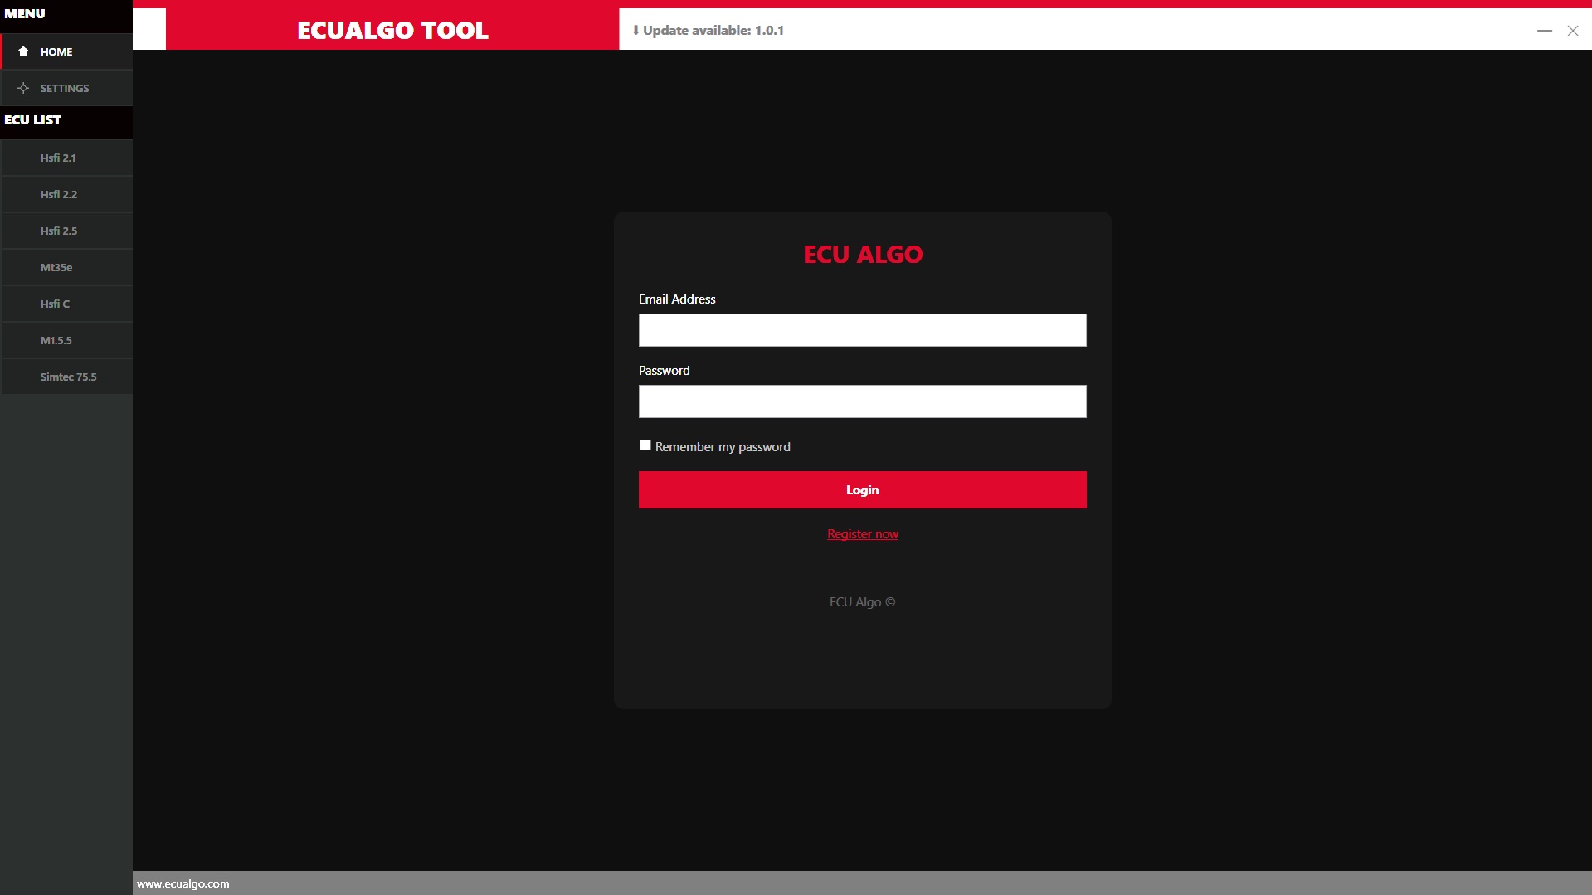Open the Register now link
The width and height of the screenshot is (1592, 895).
pyautogui.click(x=863, y=534)
